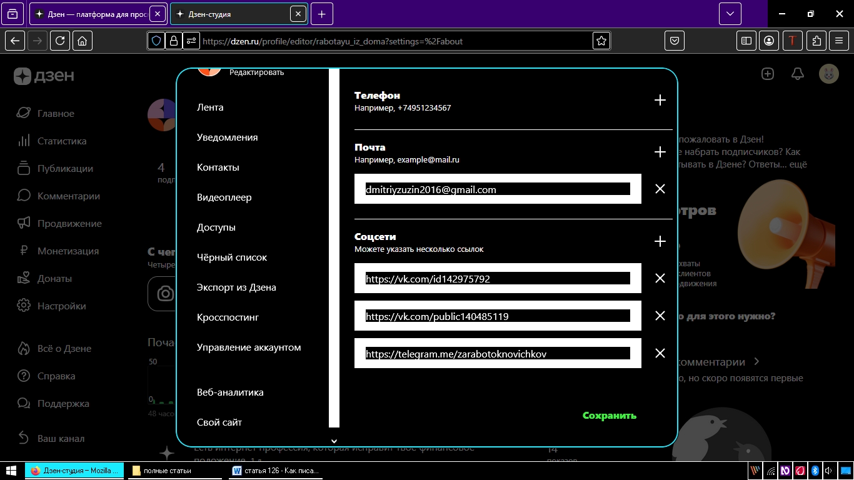The width and height of the screenshot is (854, 480).
Task: Edit the https://vk.com/id142975792 field
Action: click(498, 278)
